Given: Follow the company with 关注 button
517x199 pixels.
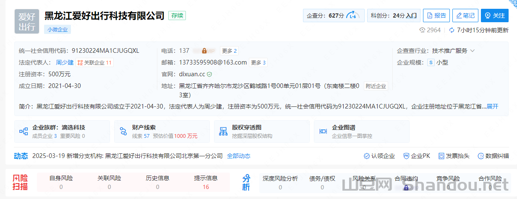Looking at the screenshot, I should tap(494, 16).
